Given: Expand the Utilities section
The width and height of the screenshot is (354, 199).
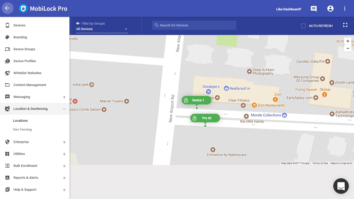Looking at the screenshot, I should pos(64,154).
